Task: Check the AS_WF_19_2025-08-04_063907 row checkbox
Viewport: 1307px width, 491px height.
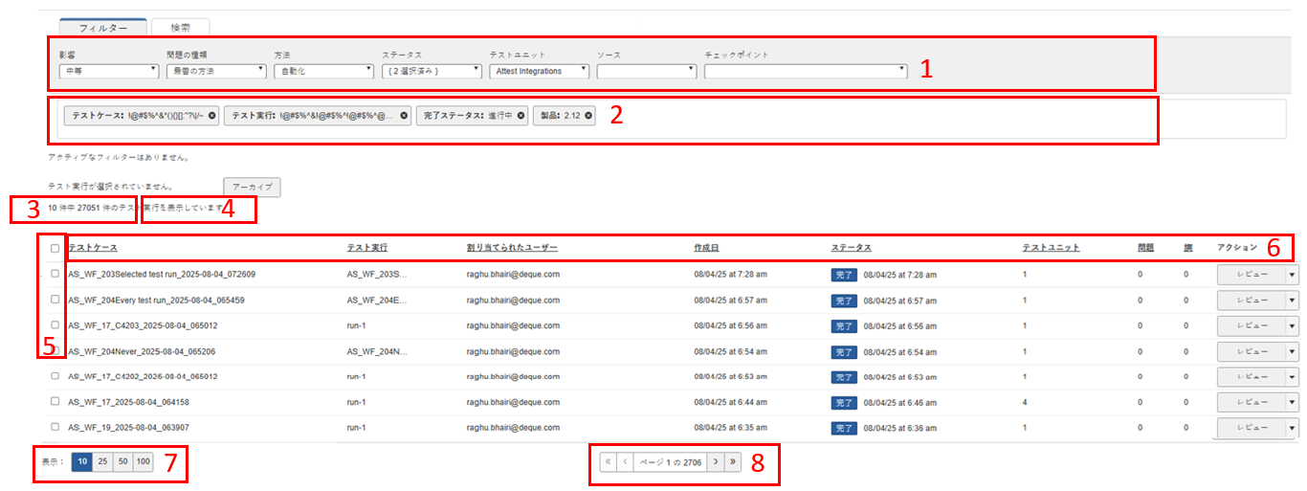Action: click(x=55, y=427)
